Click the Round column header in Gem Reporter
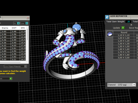The height and width of the screenshot is (103, 138). click(124, 32)
